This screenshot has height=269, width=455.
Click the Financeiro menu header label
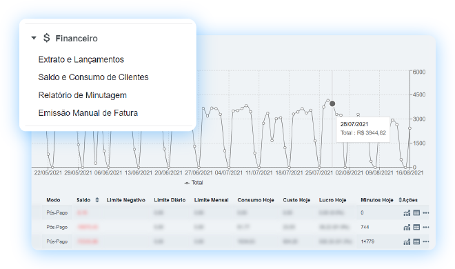[77, 39]
